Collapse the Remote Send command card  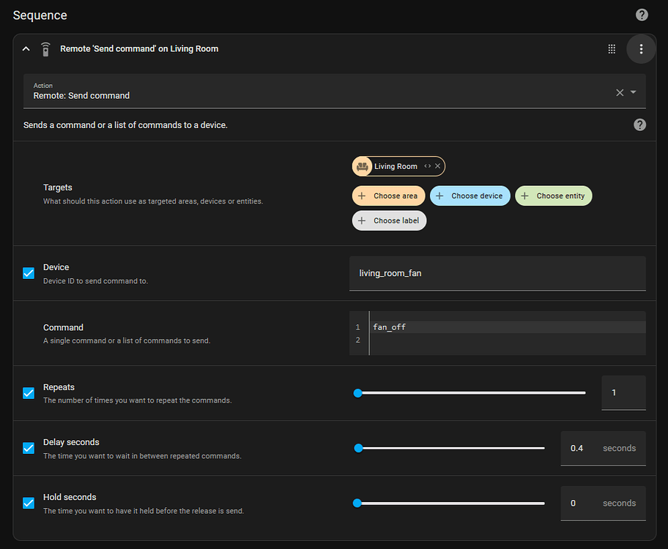[x=26, y=48]
